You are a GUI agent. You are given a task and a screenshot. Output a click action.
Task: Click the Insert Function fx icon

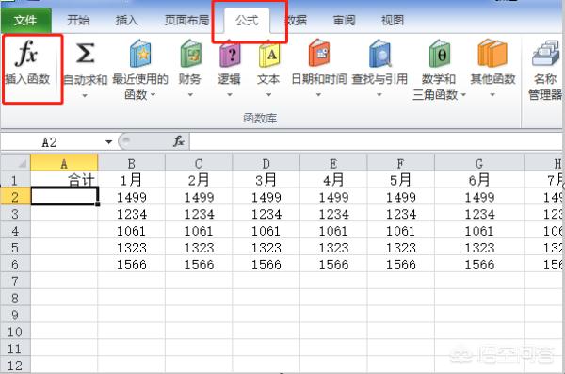coord(26,53)
